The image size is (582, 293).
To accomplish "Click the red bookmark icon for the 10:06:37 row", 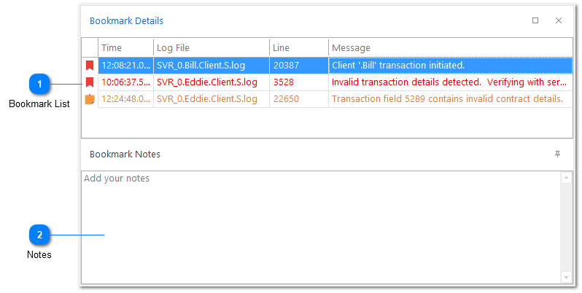I will (90, 82).
